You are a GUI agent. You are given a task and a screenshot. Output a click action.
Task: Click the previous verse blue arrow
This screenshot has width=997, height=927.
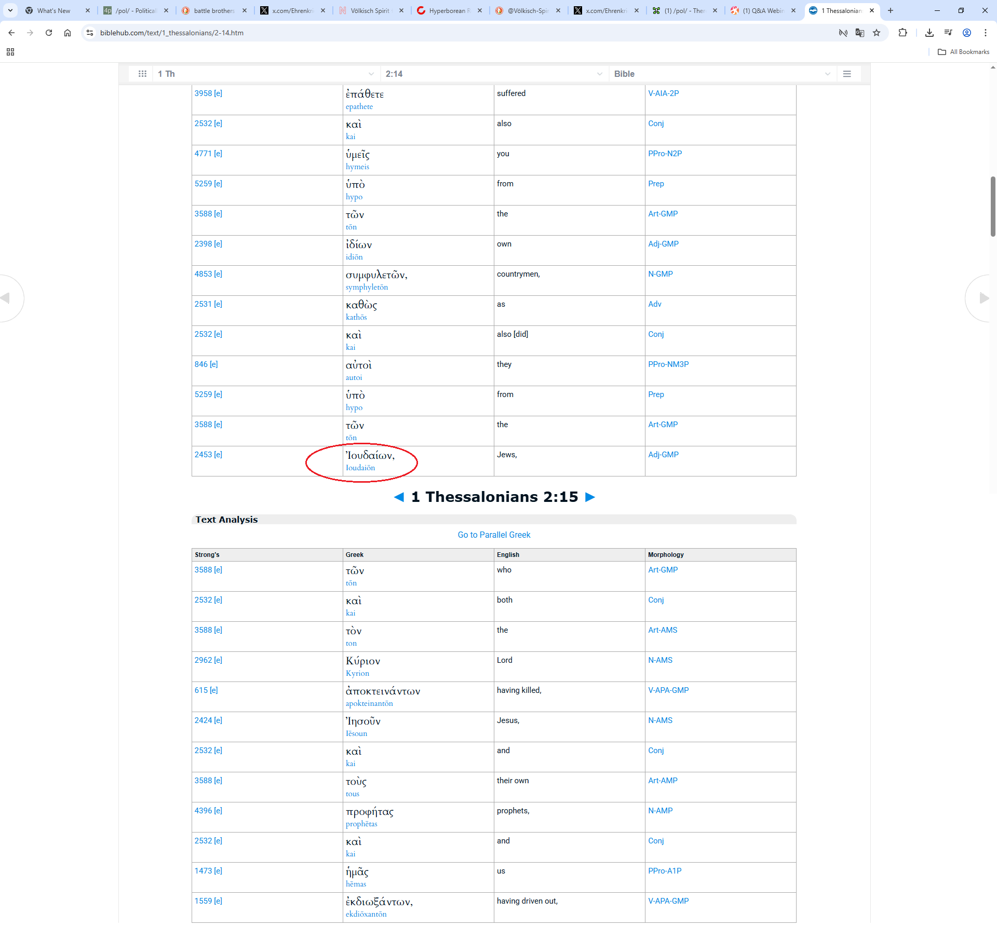pos(399,497)
